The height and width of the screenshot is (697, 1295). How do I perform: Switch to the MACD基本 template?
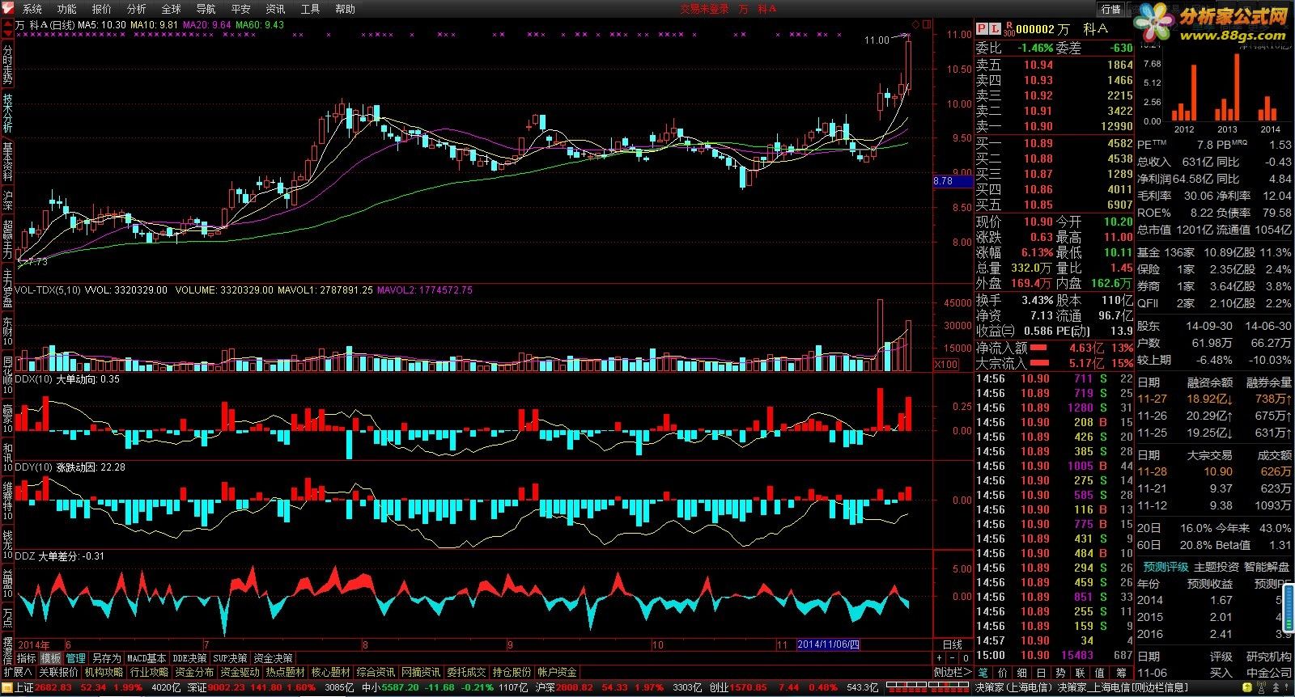tap(146, 659)
